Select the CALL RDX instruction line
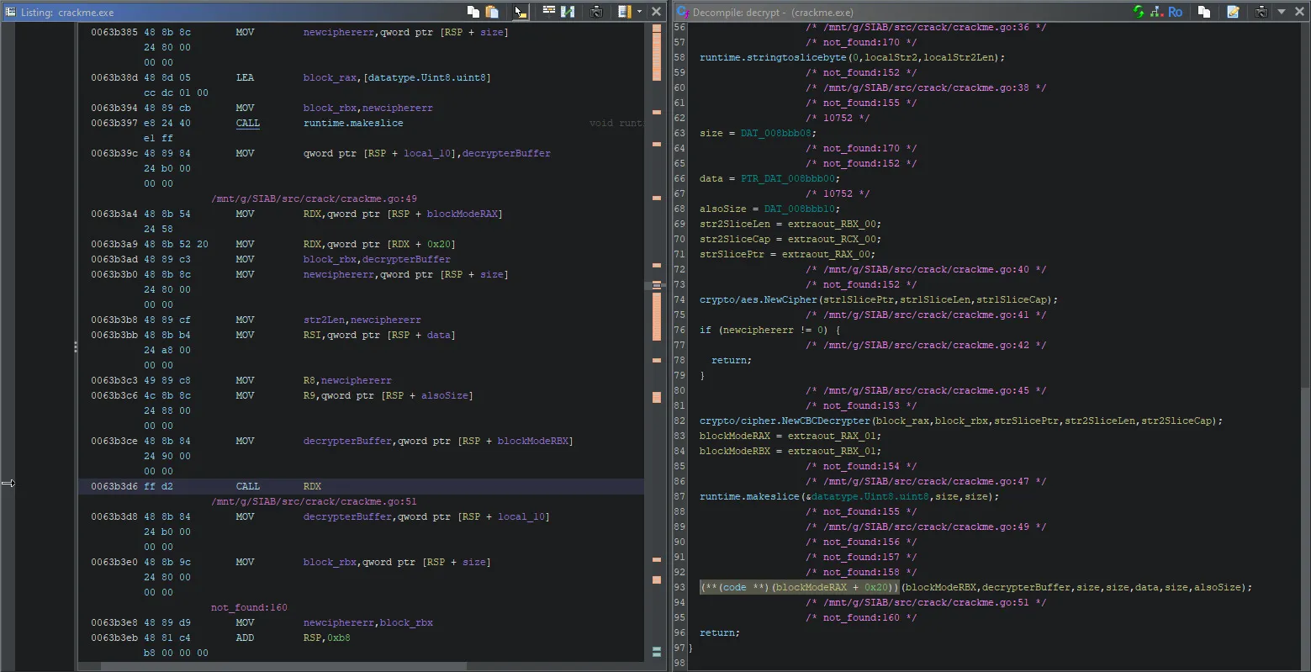Viewport: 1311px width, 672px height. pyautogui.click(x=362, y=486)
